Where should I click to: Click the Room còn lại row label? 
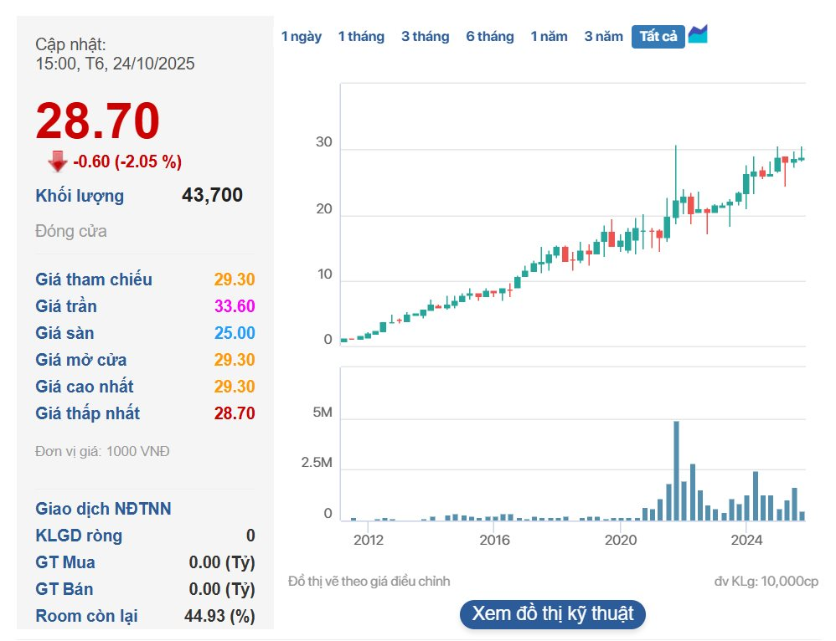(x=86, y=616)
